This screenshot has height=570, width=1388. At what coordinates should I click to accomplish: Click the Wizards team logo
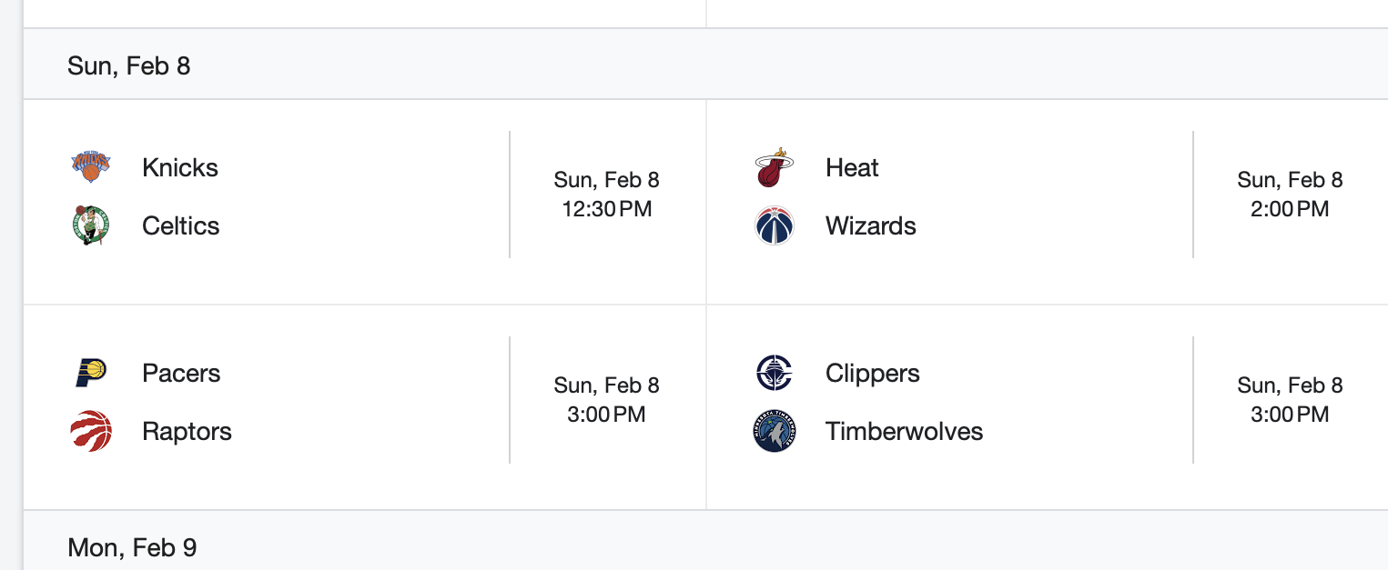775,225
